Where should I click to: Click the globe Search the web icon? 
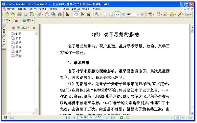pos(54,14)
